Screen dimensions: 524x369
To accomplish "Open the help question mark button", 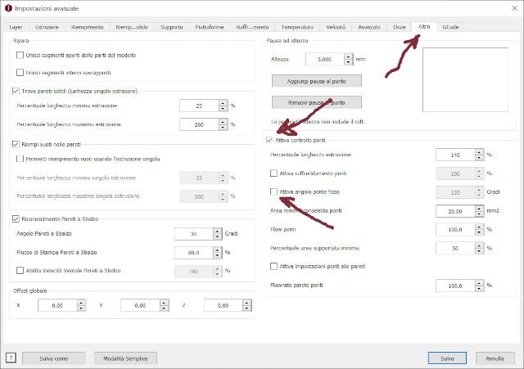I will pos(11,358).
